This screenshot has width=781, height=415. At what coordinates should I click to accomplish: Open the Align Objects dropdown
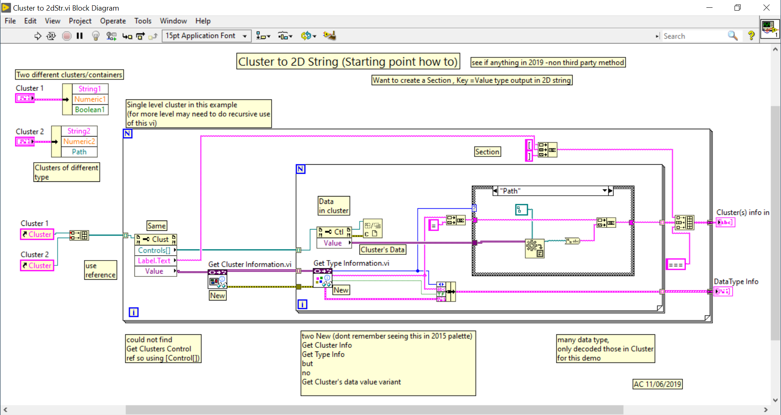(x=263, y=36)
